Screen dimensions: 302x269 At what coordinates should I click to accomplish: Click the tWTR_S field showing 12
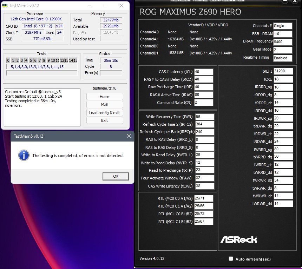tap(205, 163)
